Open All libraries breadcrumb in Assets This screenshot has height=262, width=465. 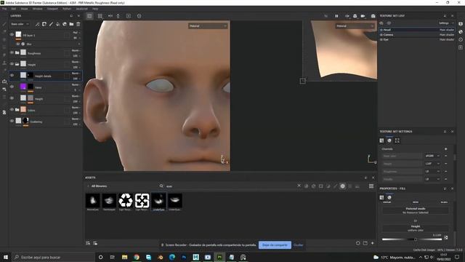[99, 186]
